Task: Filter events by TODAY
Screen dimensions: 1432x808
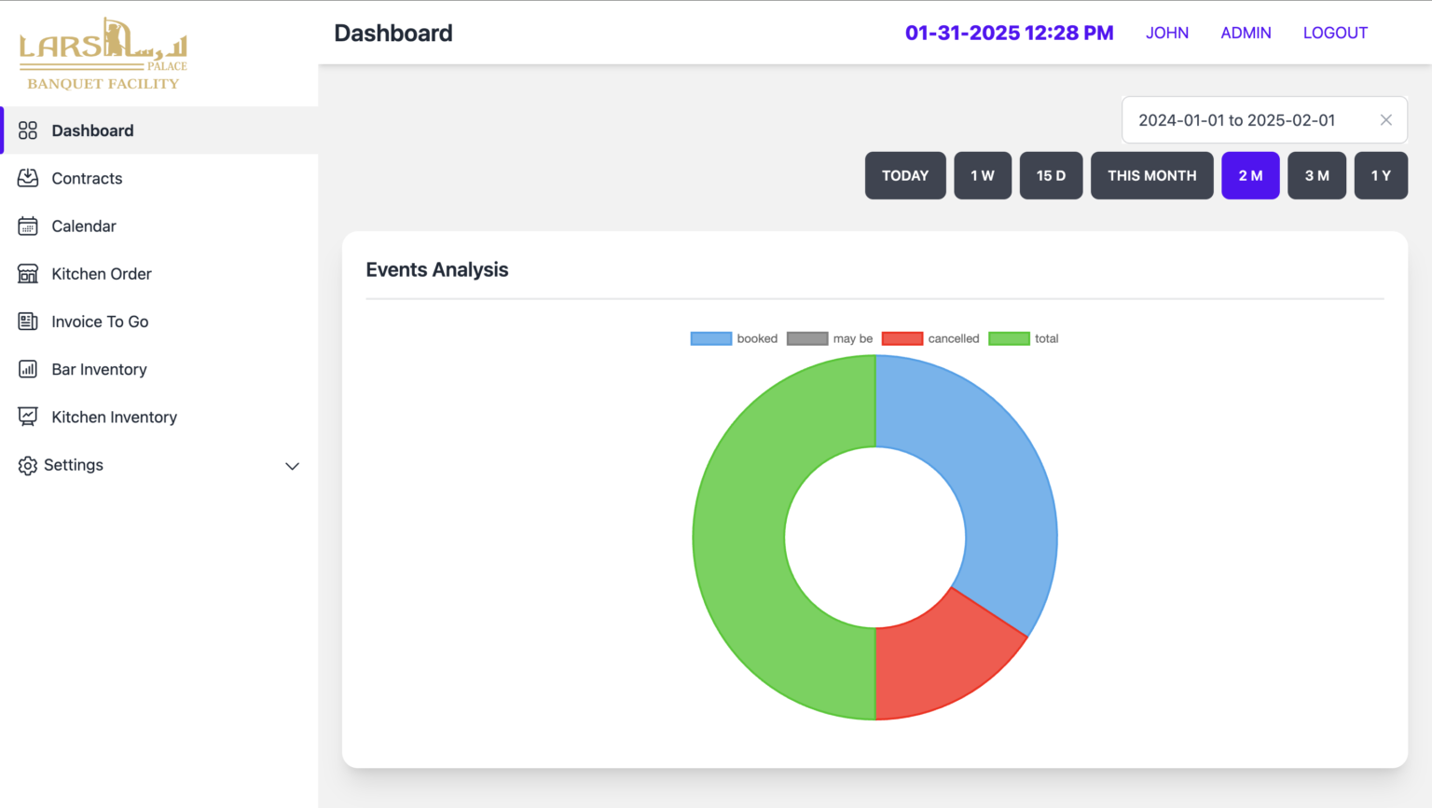Action: click(x=905, y=175)
